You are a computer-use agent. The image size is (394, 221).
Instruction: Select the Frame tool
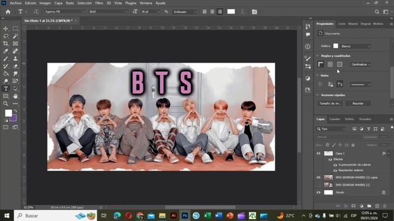(x=15, y=44)
